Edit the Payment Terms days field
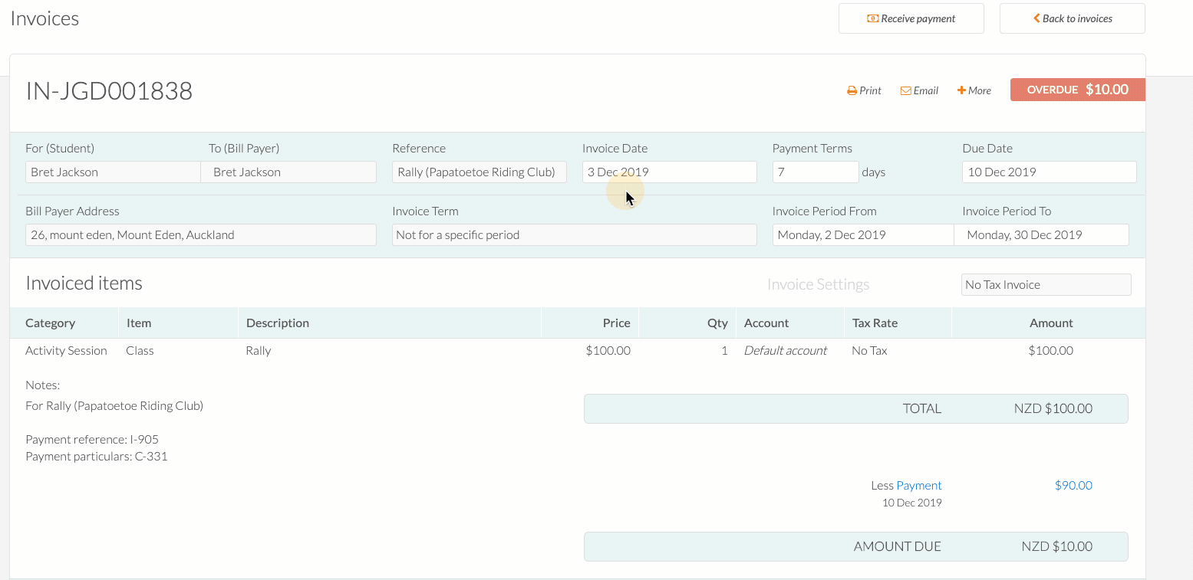 (816, 172)
